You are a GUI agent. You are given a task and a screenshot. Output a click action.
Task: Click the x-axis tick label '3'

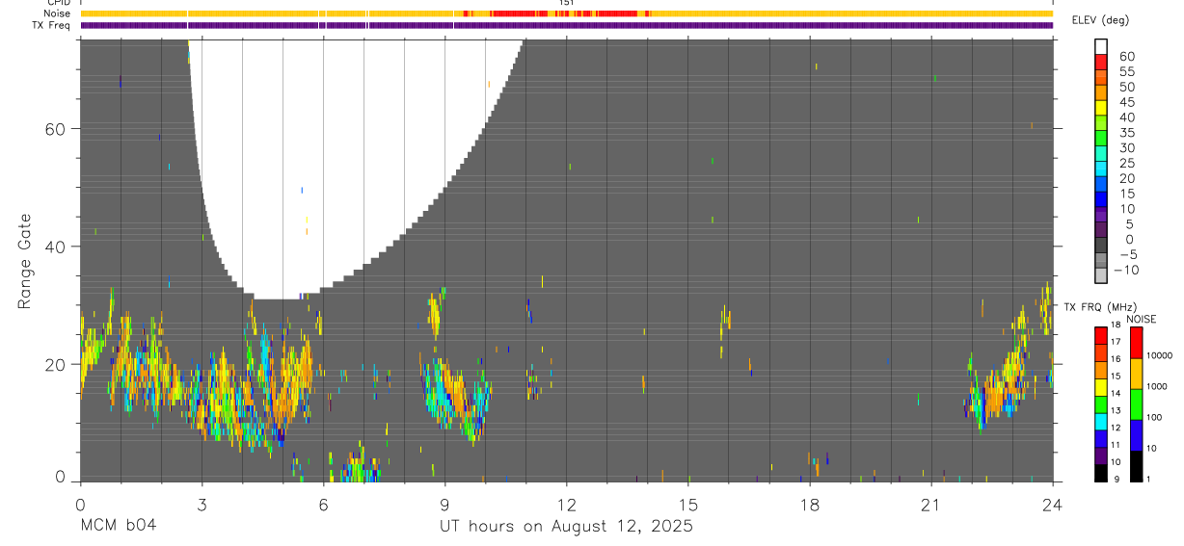[x=202, y=505]
